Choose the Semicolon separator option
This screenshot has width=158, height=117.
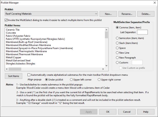point(117,38)
